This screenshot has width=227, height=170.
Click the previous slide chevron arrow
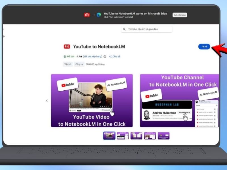47,101
